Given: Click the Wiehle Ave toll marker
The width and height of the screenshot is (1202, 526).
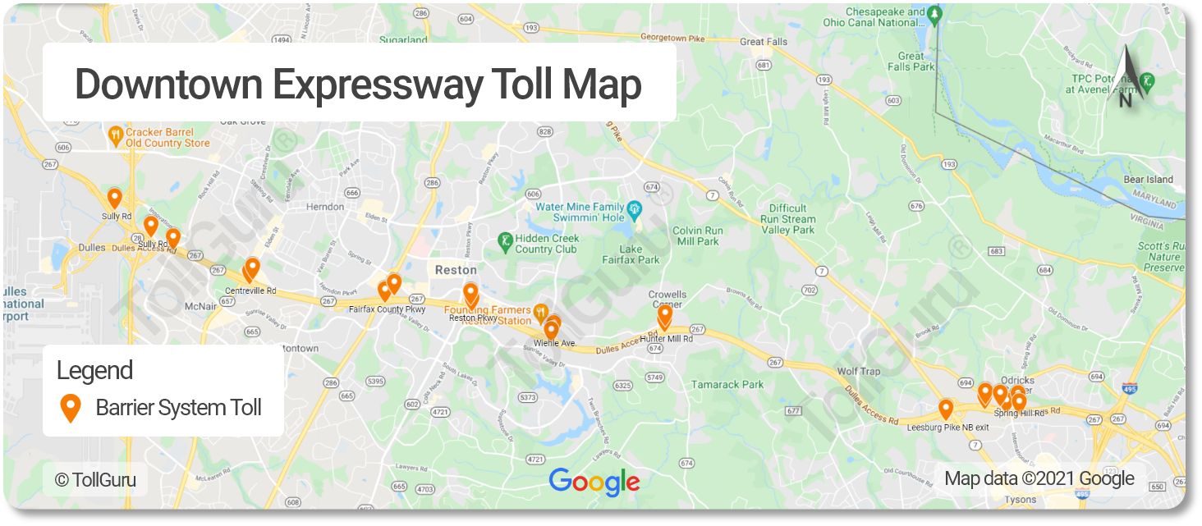Looking at the screenshot, I should (551, 331).
